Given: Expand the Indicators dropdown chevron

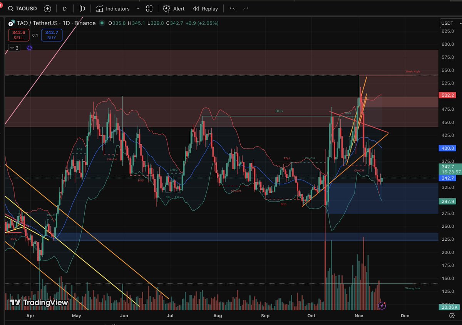Looking at the screenshot, I should pyautogui.click(x=137, y=8).
